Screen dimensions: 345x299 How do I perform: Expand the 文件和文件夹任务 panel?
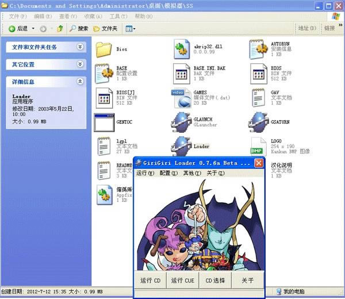80,47
